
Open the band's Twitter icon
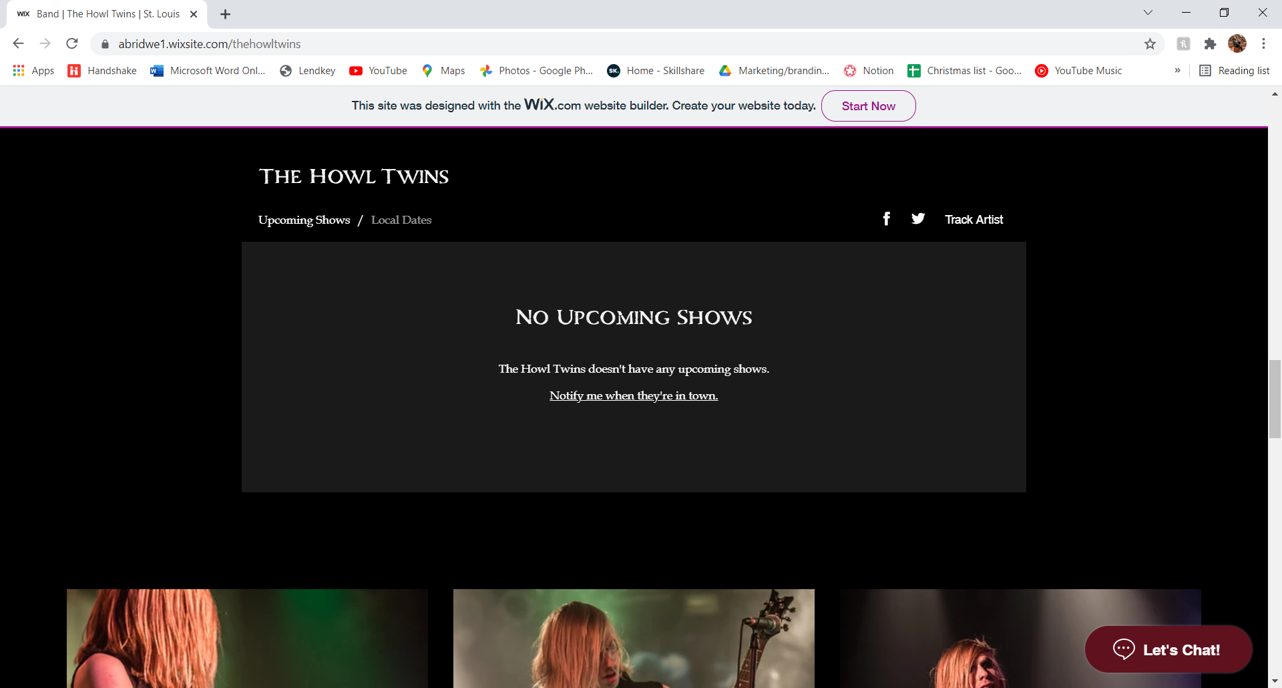(918, 218)
